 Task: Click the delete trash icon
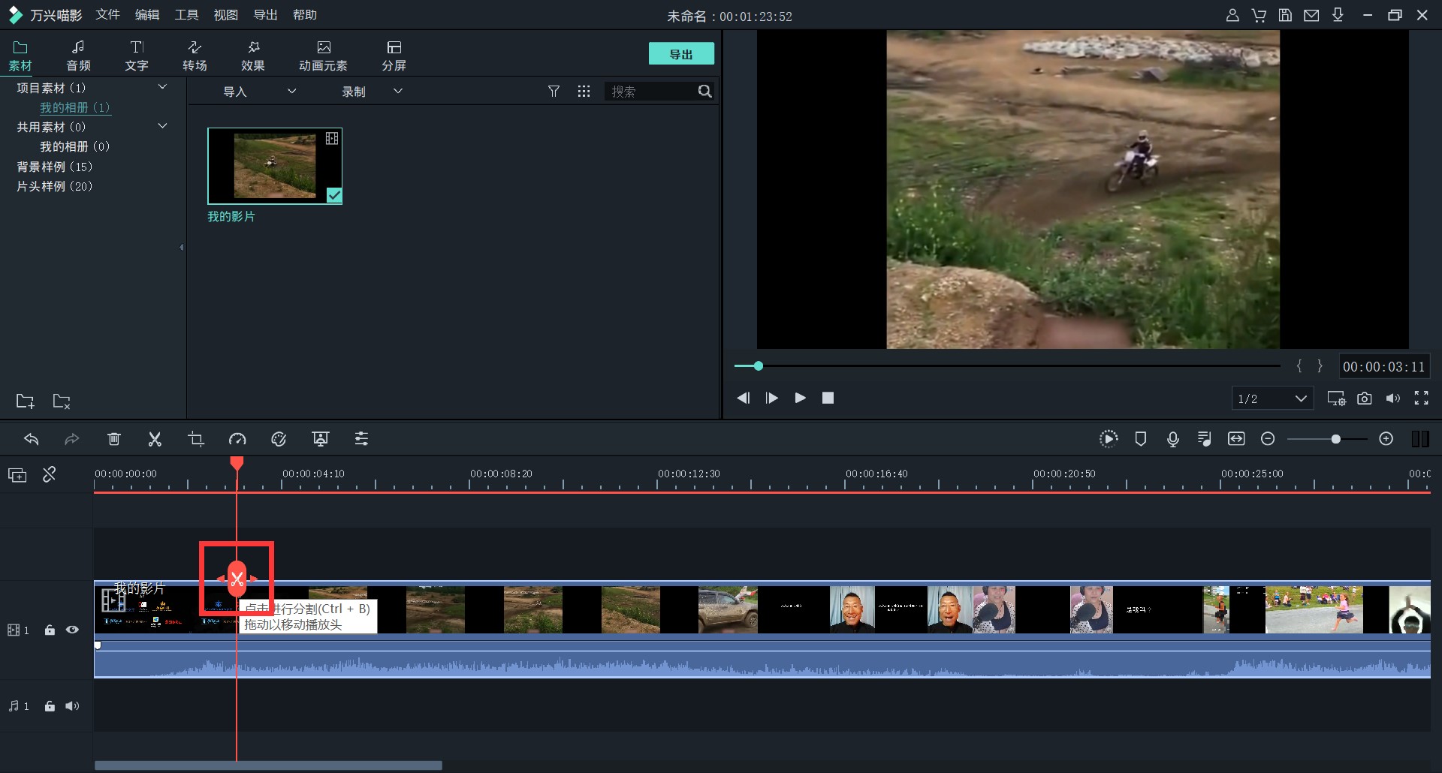[113, 439]
